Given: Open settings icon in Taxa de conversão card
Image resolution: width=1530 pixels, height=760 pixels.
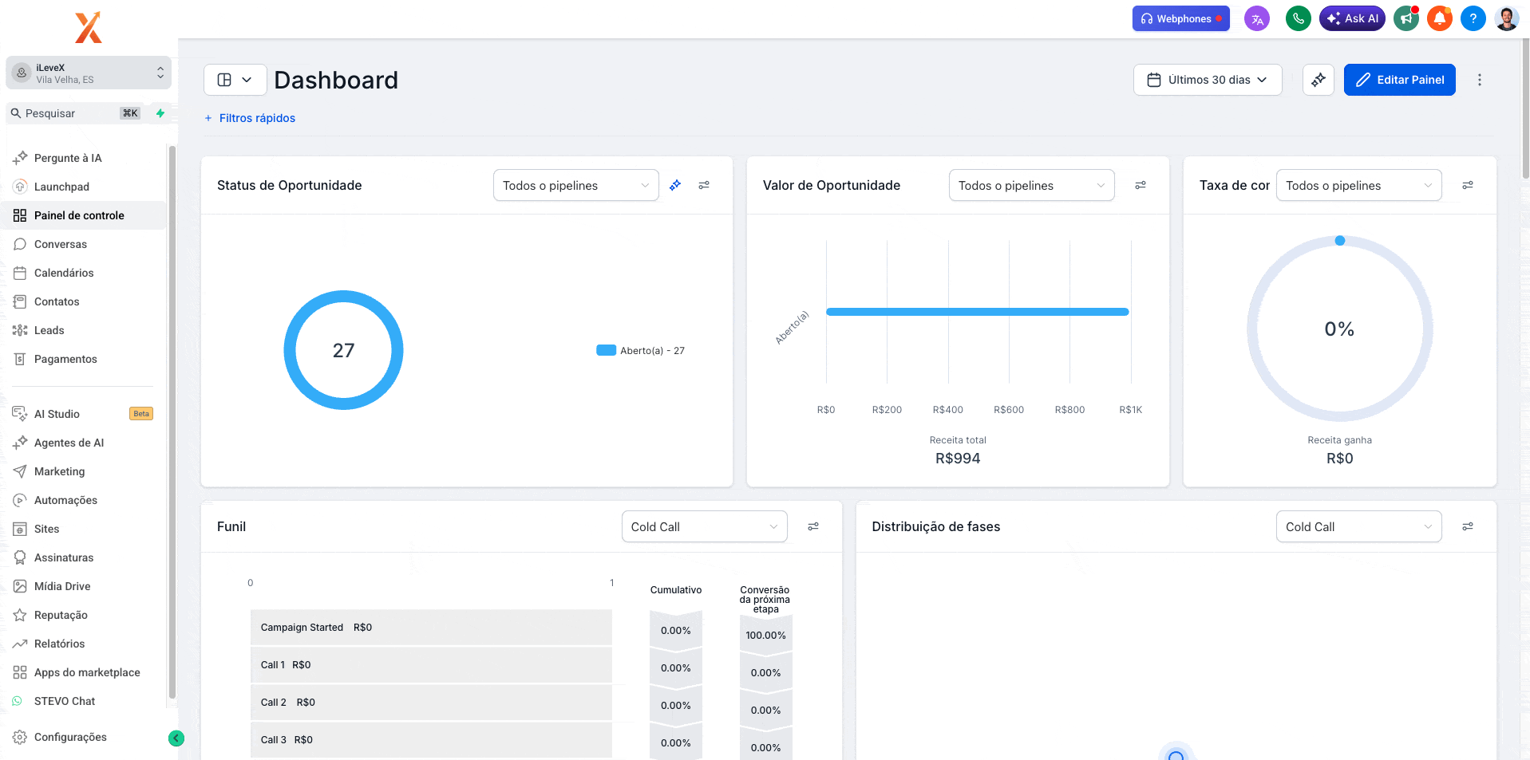Looking at the screenshot, I should tap(1468, 185).
